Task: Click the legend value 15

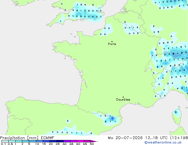Action: pyautogui.click(x=44, y=144)
